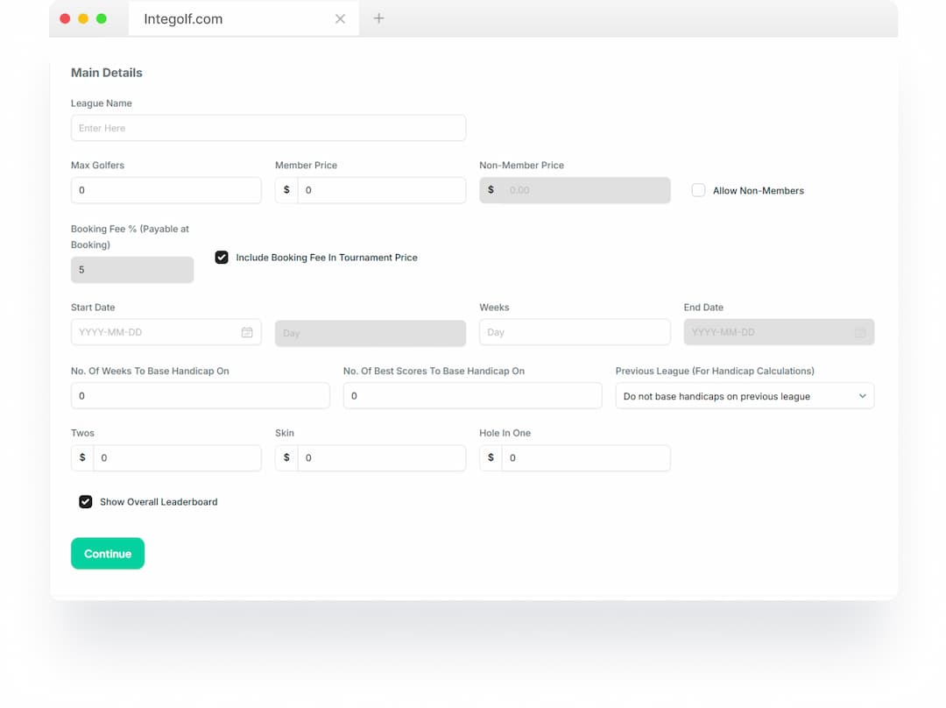
Task: Click the Max Golfers field
Action: pos(166,190)
